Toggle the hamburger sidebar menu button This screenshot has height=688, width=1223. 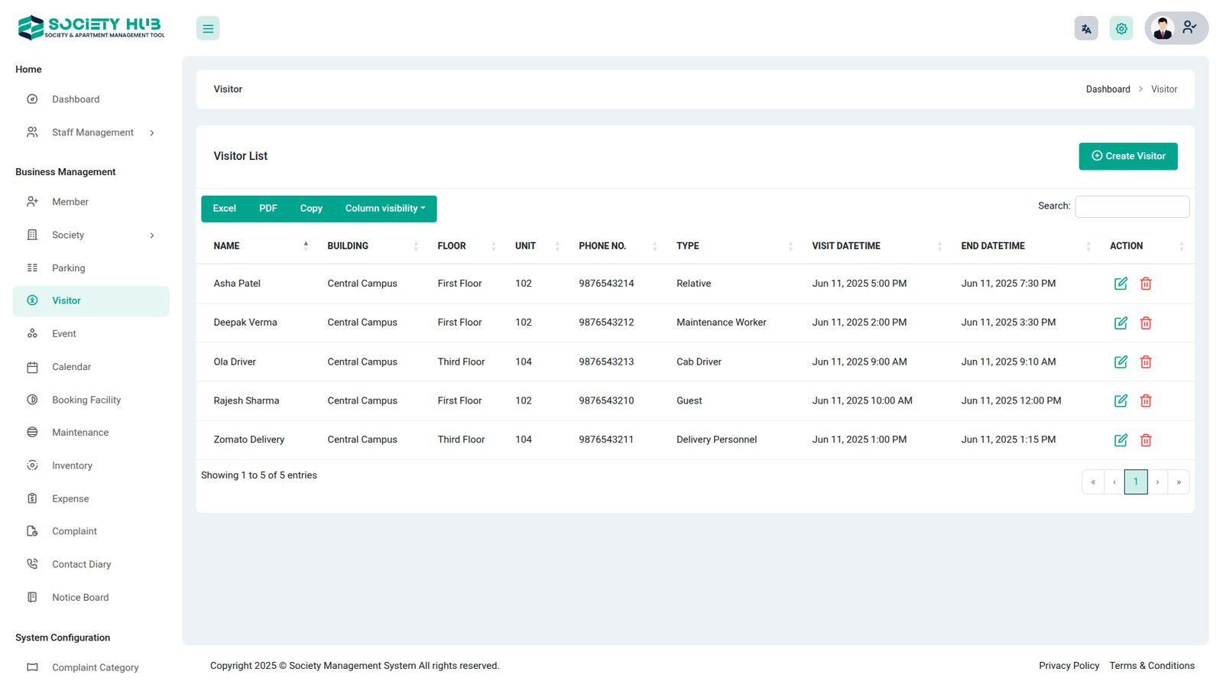click(x=207, y=28)
